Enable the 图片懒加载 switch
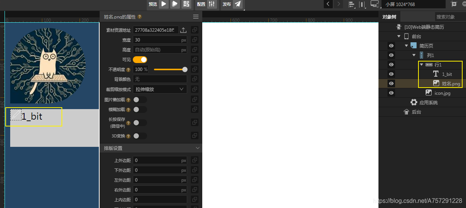The image size is (466, 208). (x=140, y=100)
